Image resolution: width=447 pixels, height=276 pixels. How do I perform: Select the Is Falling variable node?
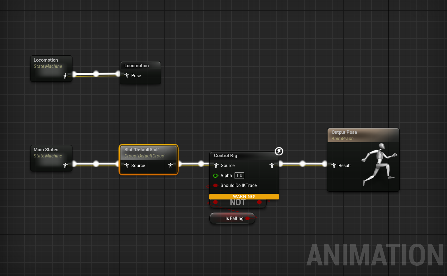pos(232,218)
